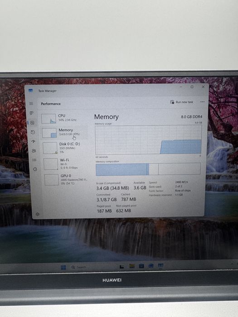Select the Memory performance item
This screenshot has width=238, height=317.
64,133
